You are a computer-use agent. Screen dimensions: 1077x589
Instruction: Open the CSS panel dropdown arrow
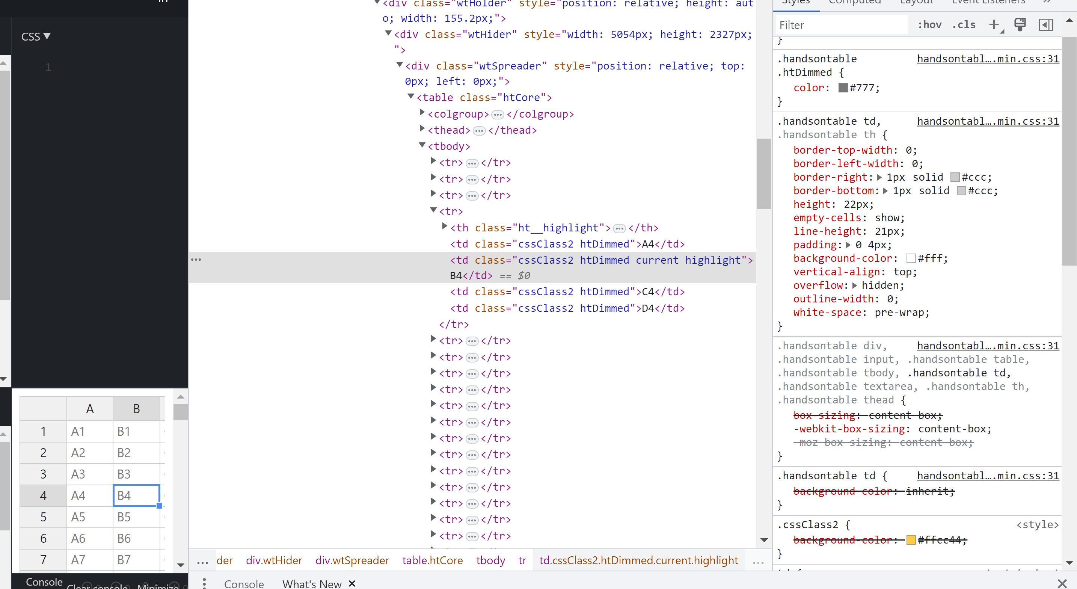click(47, 36)
